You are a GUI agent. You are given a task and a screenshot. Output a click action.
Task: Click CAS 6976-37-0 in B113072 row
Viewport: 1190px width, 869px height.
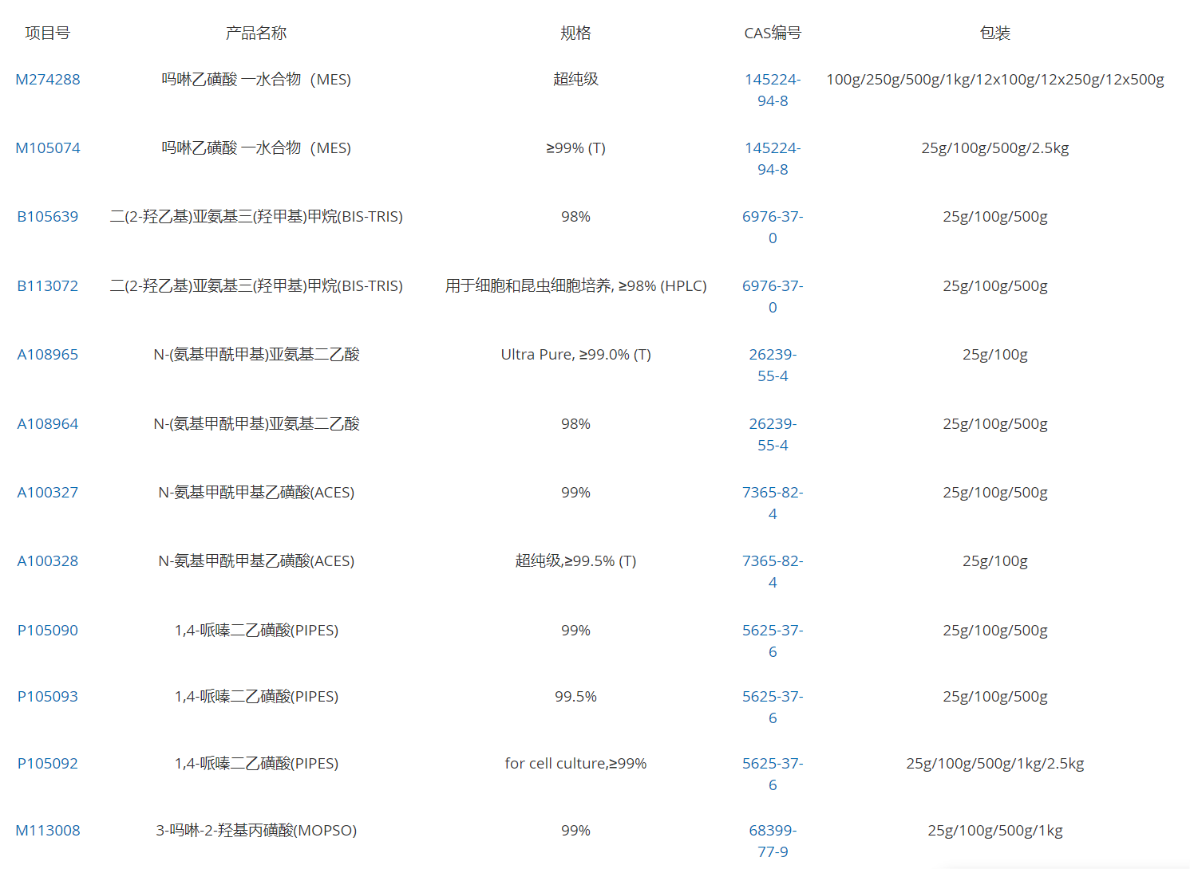pos(773,297)
